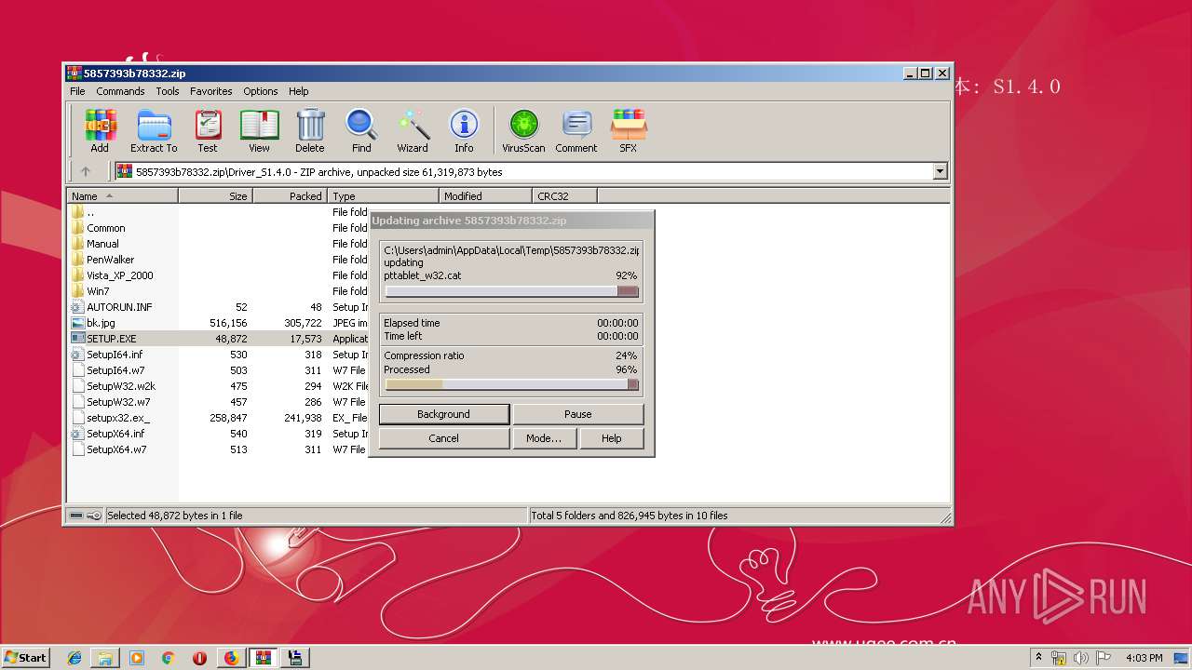Click the Mode... button

click(x=544, y=438)
